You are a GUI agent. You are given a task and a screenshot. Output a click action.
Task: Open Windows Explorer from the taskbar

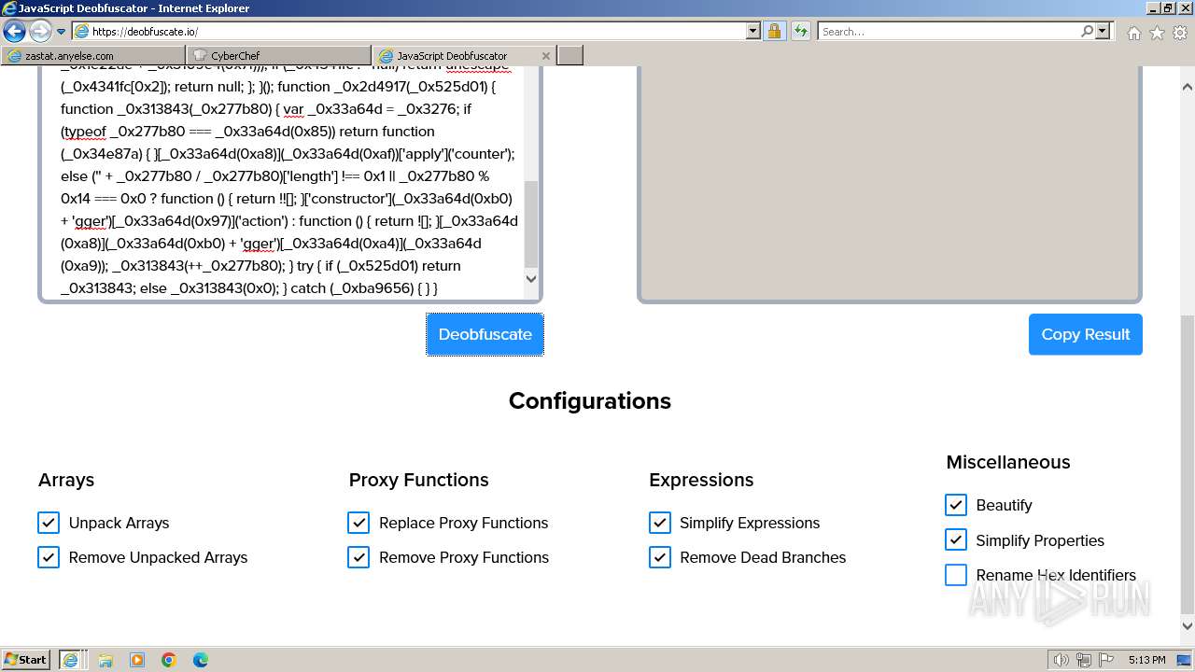105,660
